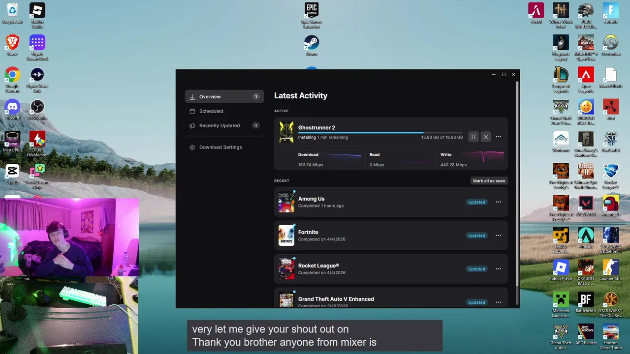The height and width of the screenshot is (354, 630).
Task: Select the Hogwarts Legacy desktop icon
Action: coord(561,48)
